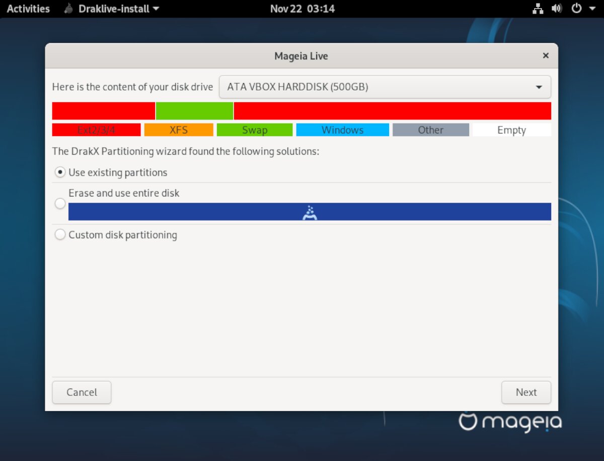The width and height of the screenshot is (604, 461).
Task: Click the Nov 22 clock in top bar
Action: 302,8
